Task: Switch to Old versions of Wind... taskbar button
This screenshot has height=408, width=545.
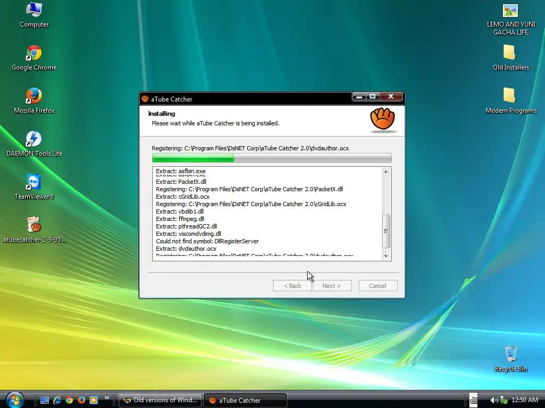Action: [x=161, y=400]
